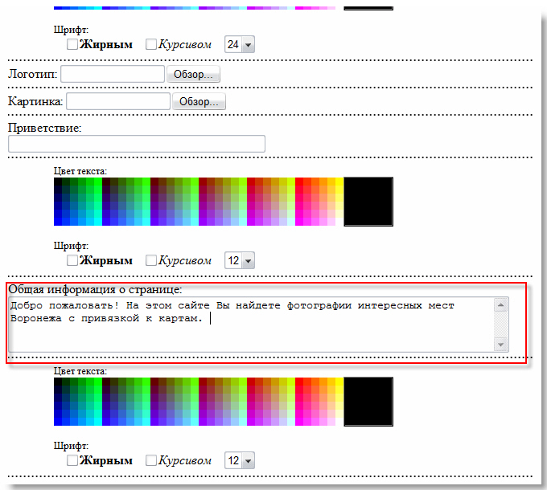The image size is (547, 490).
Task: Click the Логотип file path field
Action: (x=113, y=74)
